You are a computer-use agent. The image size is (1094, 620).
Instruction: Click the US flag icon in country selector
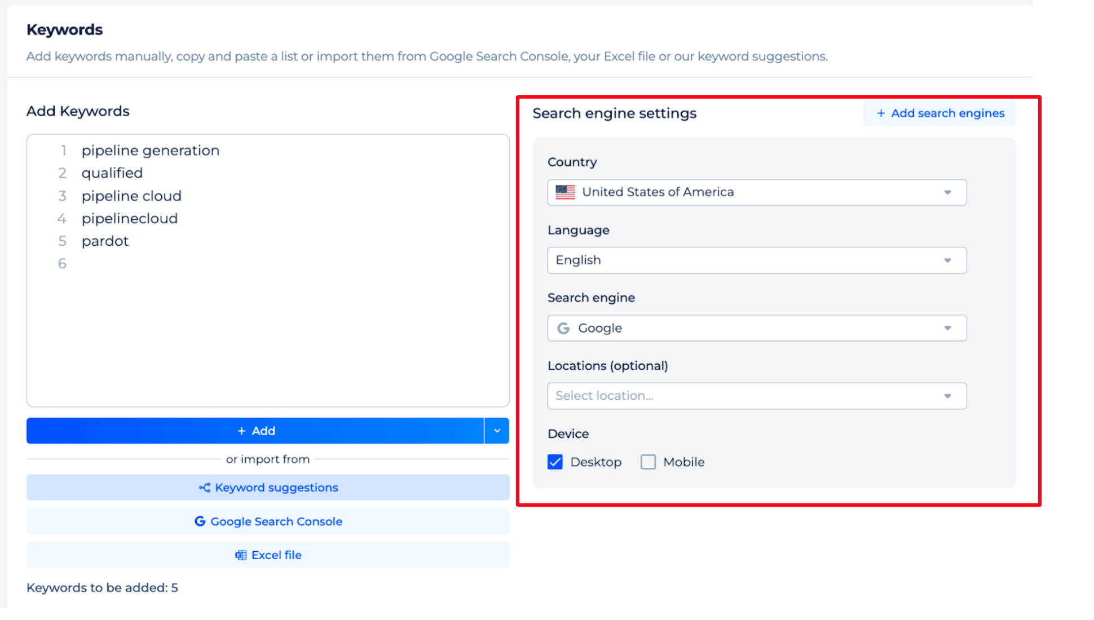click(x=565, y=192)
